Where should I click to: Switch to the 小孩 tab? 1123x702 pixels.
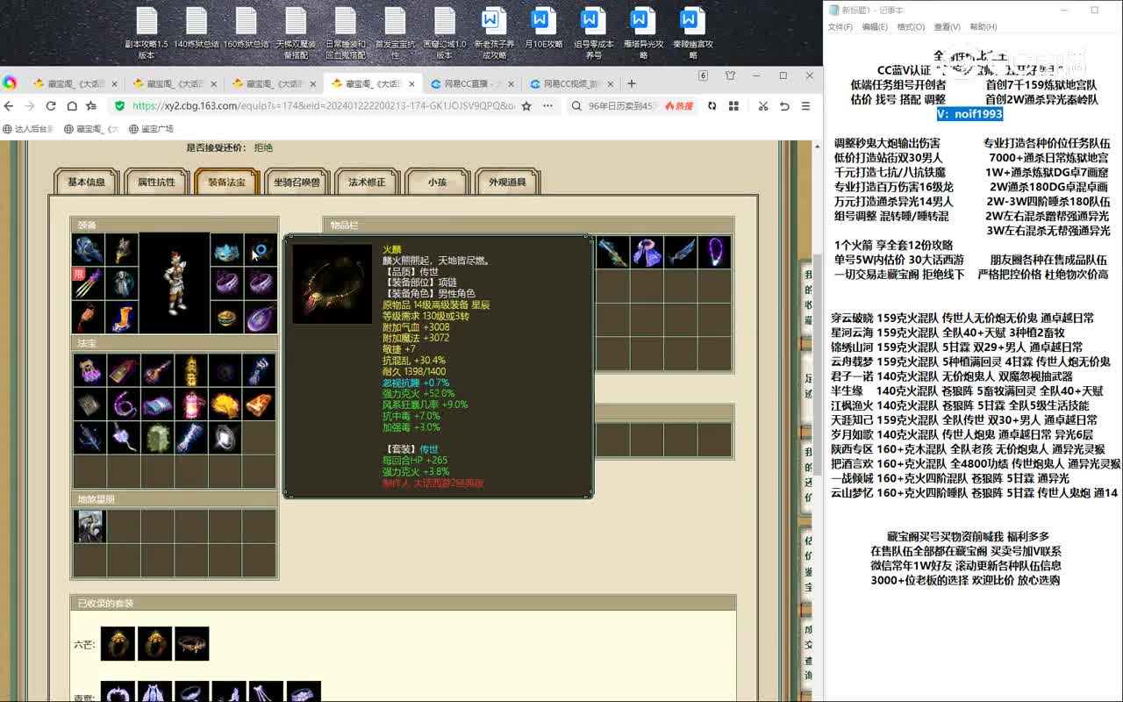(437, 182)
